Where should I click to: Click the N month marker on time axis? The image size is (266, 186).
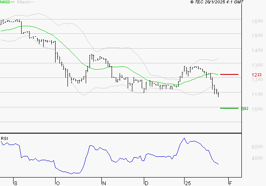(104, 183)
